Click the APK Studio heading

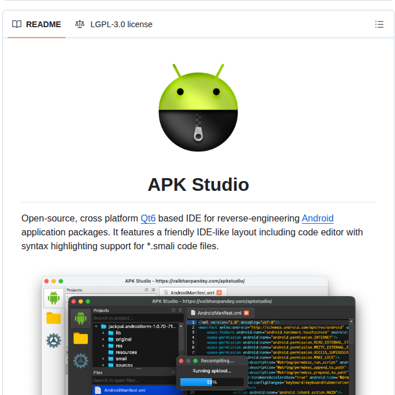198,184
